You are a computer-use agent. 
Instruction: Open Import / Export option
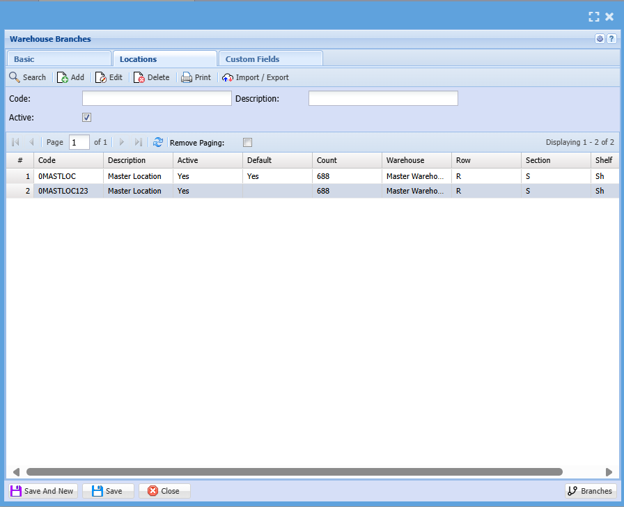pos(256,77)
